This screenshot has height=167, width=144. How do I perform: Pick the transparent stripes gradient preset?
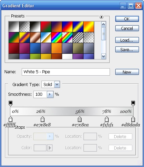click(x=78, y=38)
